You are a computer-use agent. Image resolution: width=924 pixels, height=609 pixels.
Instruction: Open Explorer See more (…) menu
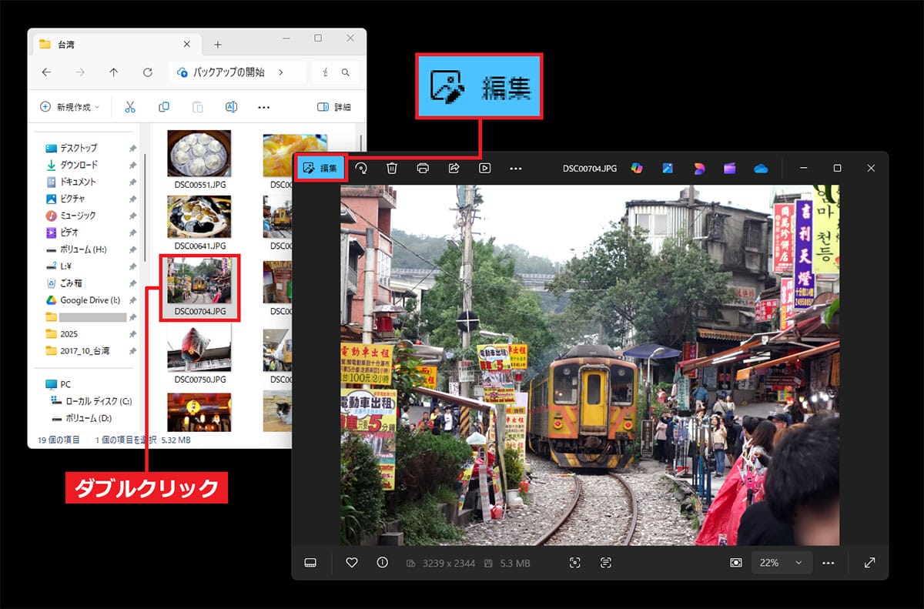pos(264,107)
